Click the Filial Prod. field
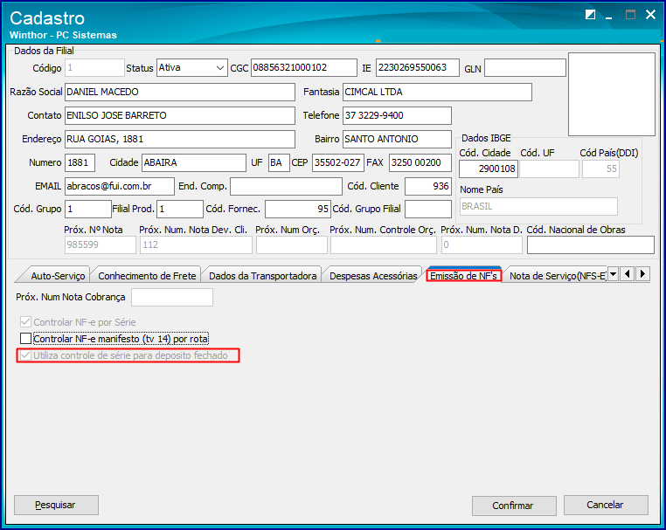This screenshot has height=530, width=666. pos(180,210)
